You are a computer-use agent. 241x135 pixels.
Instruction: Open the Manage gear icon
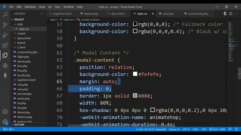tap(5, 122)
